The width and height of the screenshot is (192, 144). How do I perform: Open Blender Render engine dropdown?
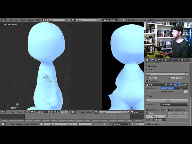(x=111, y=20)
